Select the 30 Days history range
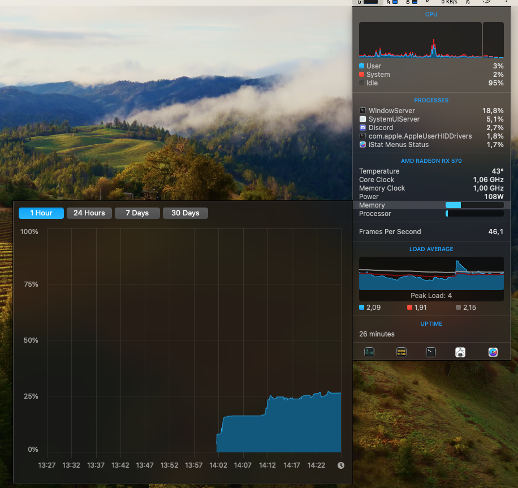This screenshot has height=488, width=518. click(x=185, y=213)
